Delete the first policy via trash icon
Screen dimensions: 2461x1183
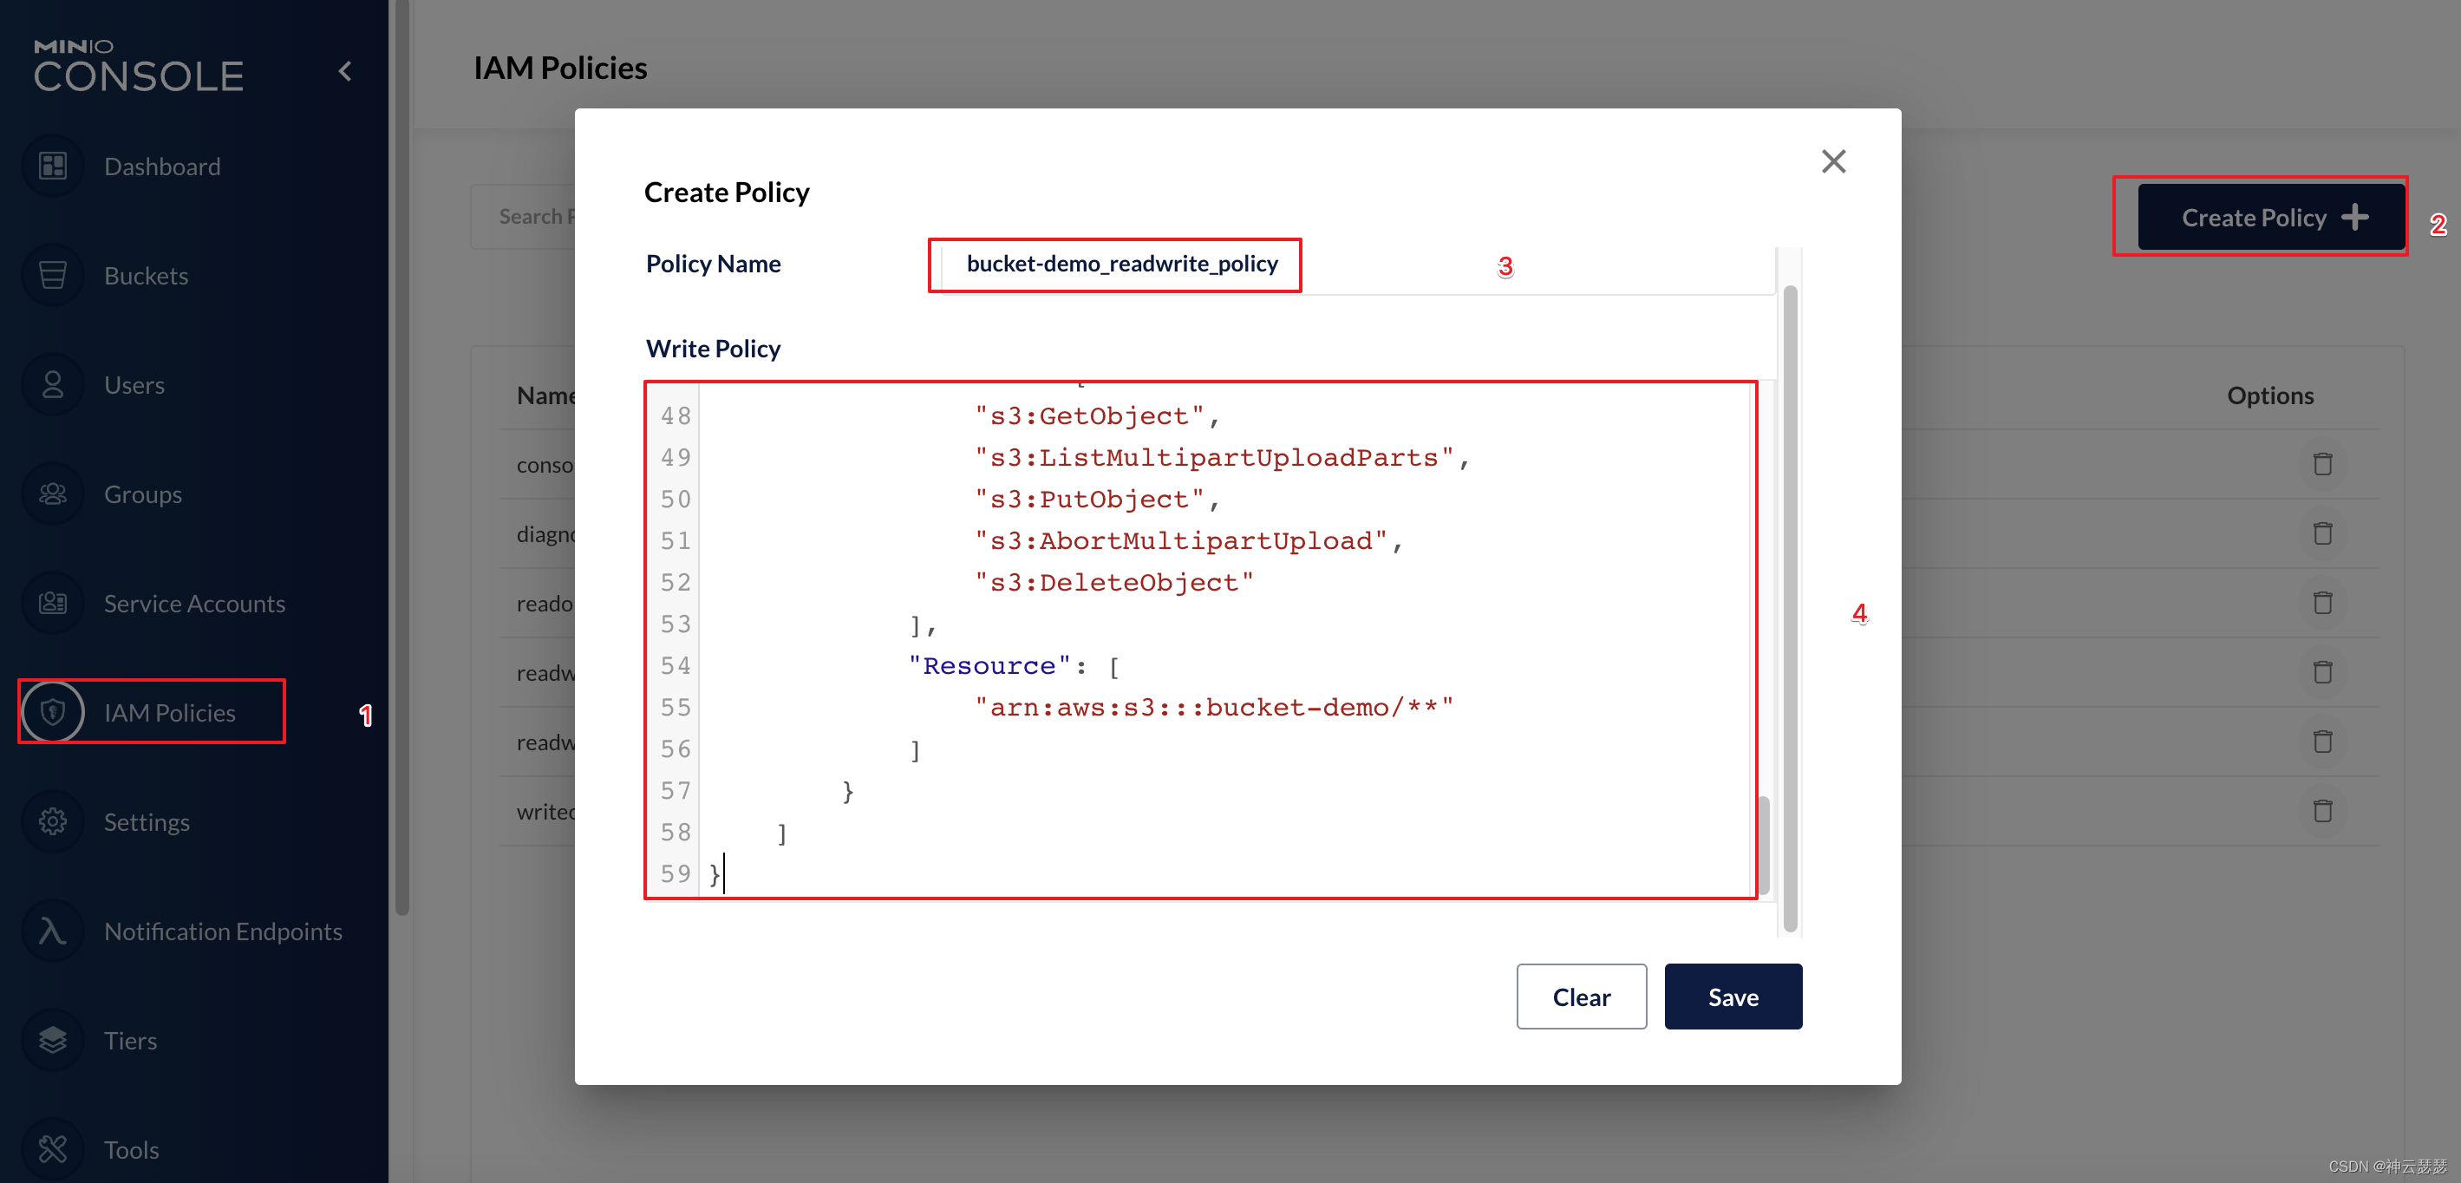[x=2322, y=464]
